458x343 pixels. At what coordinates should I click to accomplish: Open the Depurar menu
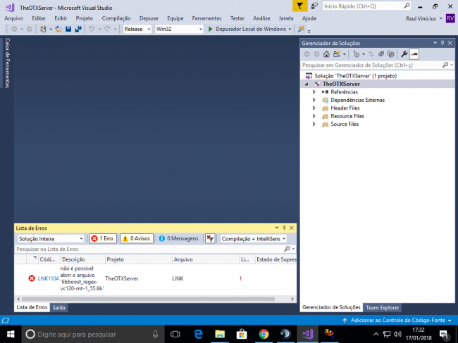[149, 18]
